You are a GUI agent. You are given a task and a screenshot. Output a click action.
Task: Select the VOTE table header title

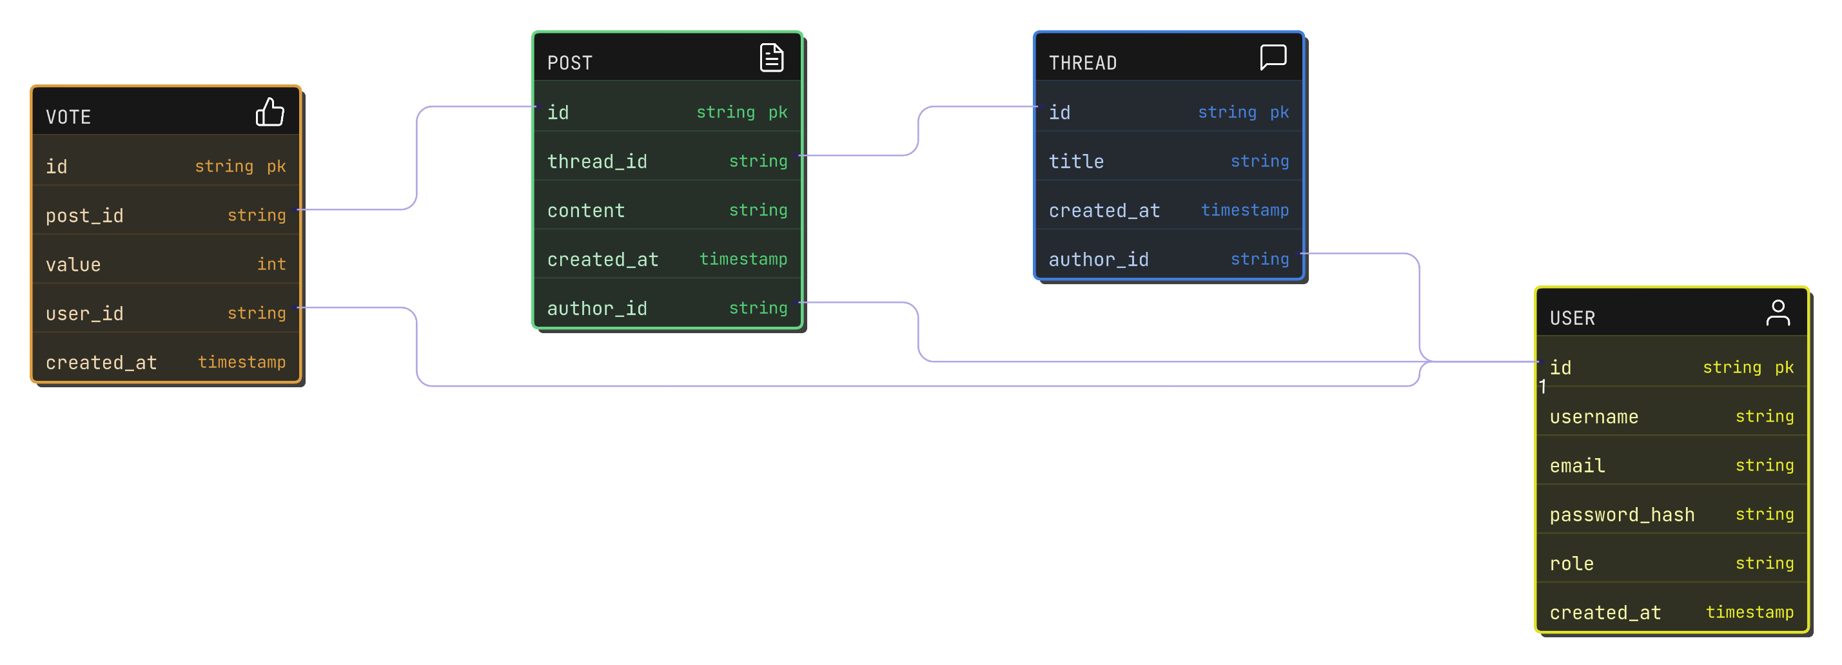68,117
